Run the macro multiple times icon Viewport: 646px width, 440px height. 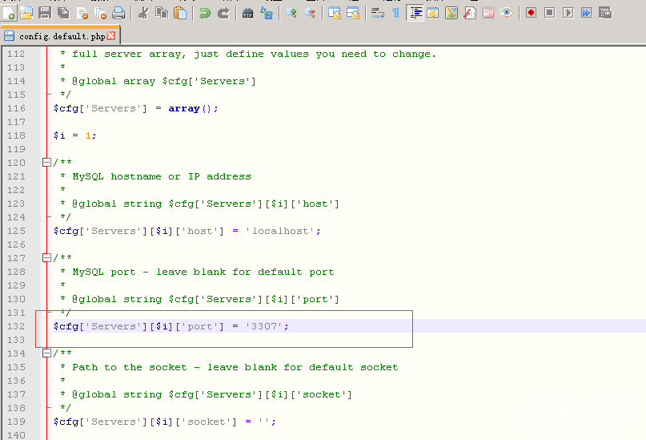pos(587,13)
